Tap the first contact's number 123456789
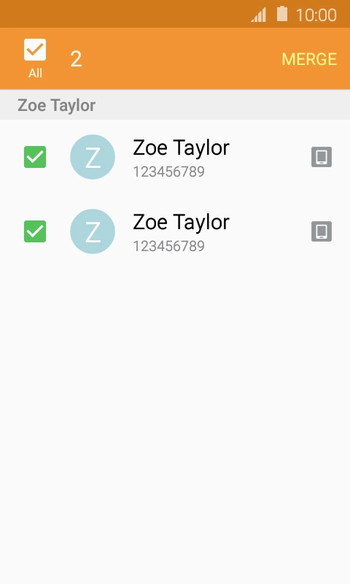Screen dimensions: 350x584 coord(169,172)
